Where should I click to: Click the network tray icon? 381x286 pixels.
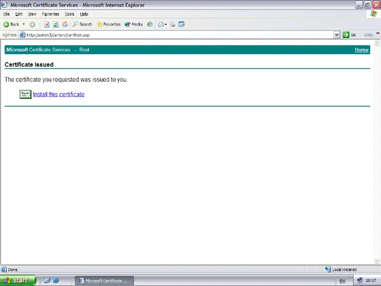tap(360, 281)
